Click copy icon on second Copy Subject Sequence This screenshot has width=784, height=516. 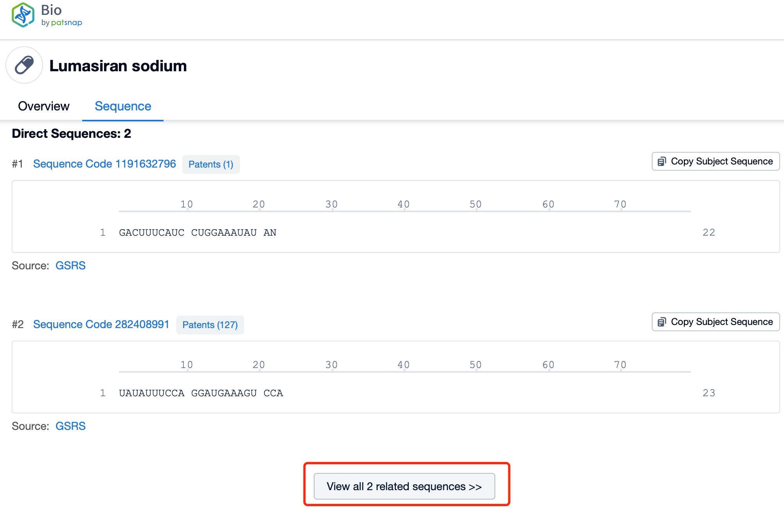coord(662,322)
